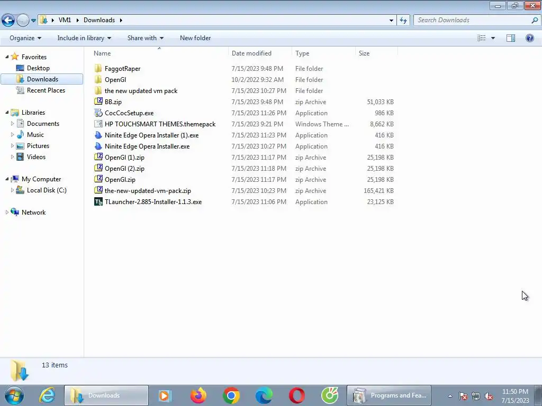Select the CocCocSetup.exe icon
Image resolution: width=542 pixels, height=406 pixels.
[x=98, y=113]
